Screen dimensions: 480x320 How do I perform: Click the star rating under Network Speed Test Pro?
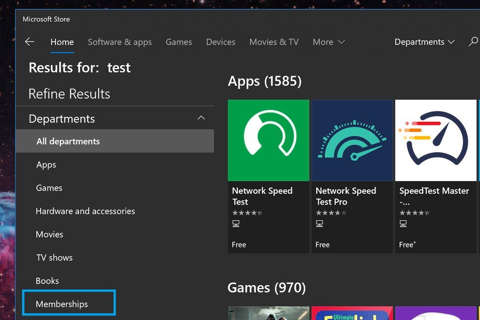point(331,213)
